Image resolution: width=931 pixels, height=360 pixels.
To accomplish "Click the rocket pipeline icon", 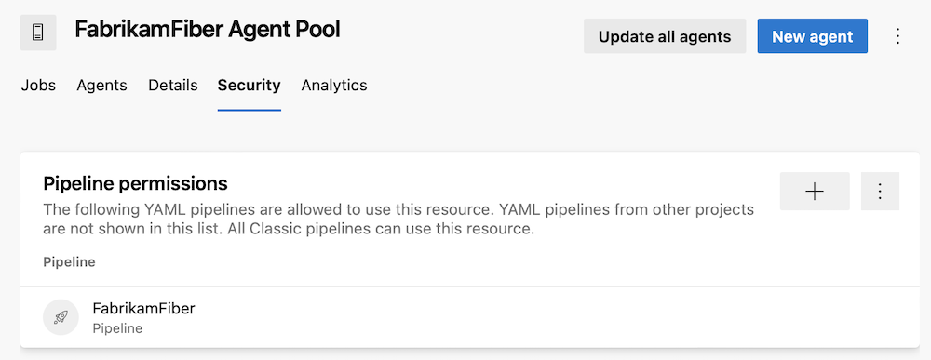I will (61, 317).
